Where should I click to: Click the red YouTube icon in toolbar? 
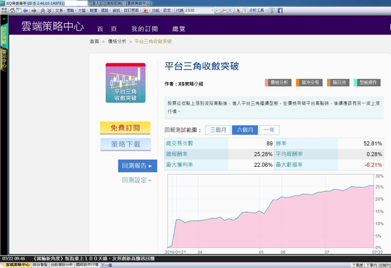(x=146, y=10)
